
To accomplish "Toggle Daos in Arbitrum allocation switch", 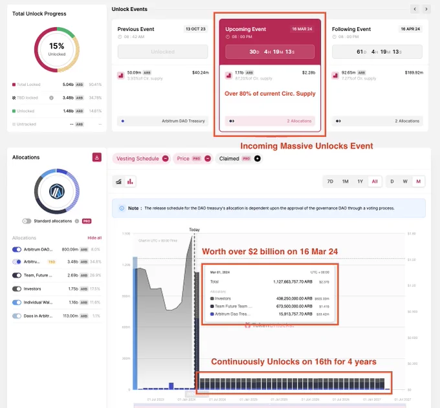I will (x=17, y=316).
